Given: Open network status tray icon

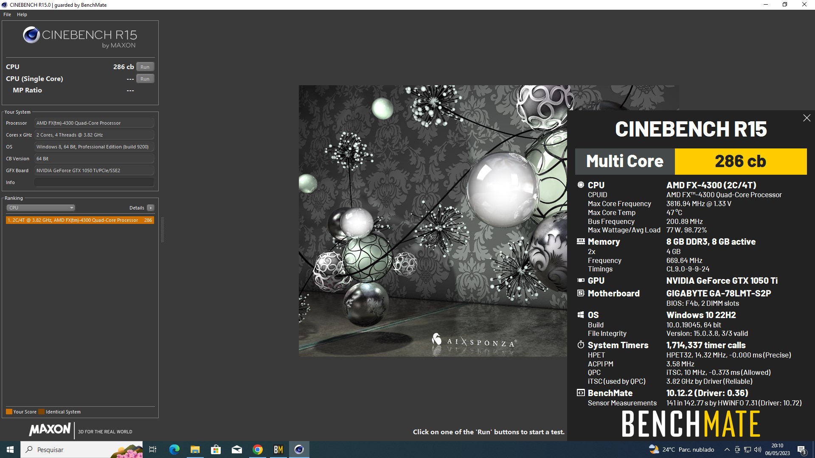Looking at the screenshot, I should point(748,450).
